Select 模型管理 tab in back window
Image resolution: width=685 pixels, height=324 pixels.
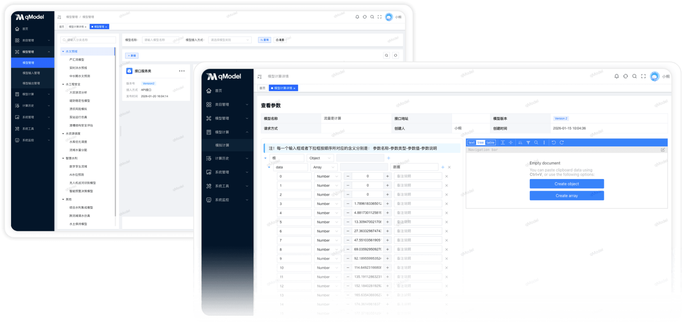tap(99, 27)
